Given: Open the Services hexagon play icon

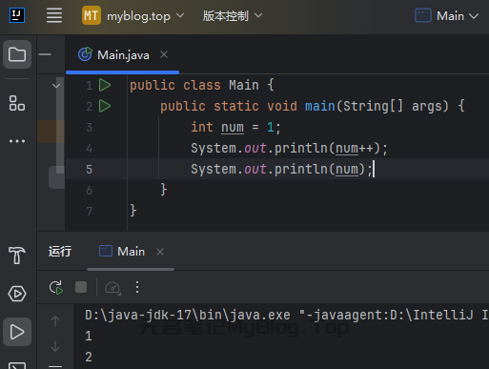Looking at the screenshot, I should (17, 294).
